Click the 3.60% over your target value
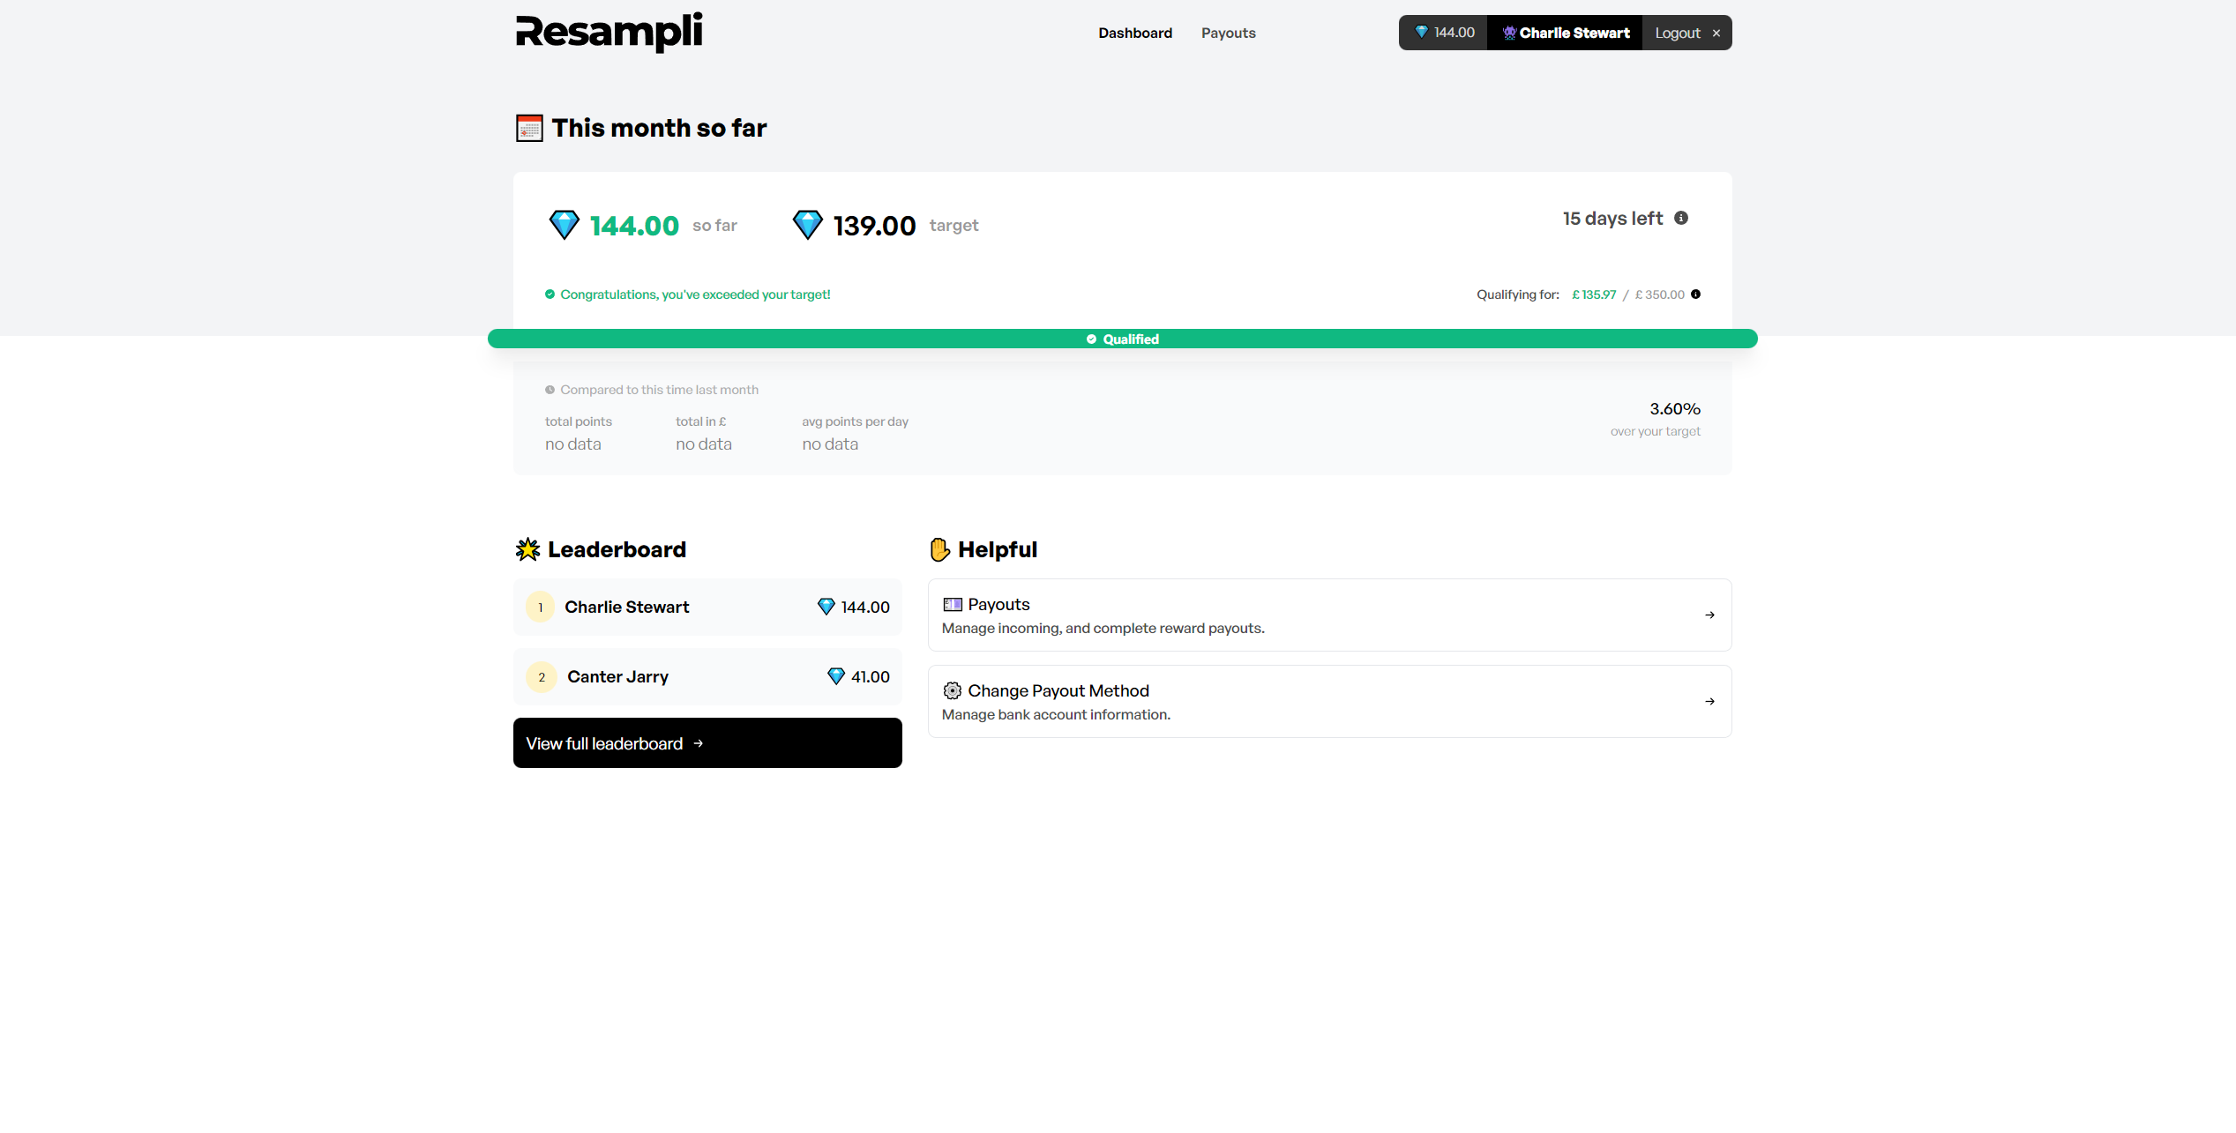This screenshot has height=1133, width=2236. pyautogui.click(x=1674, y=408)
